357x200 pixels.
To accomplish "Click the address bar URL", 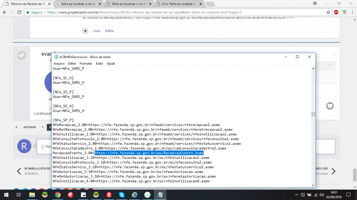I will tap(144, 12).
